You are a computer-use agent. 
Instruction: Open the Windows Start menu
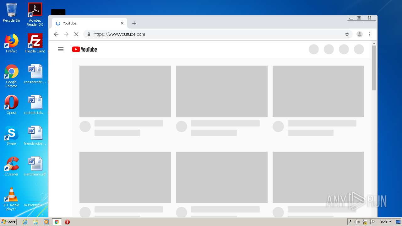pos(9,222)
